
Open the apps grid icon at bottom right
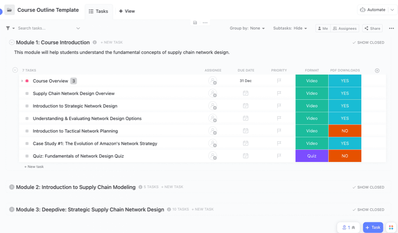(391, 228)
